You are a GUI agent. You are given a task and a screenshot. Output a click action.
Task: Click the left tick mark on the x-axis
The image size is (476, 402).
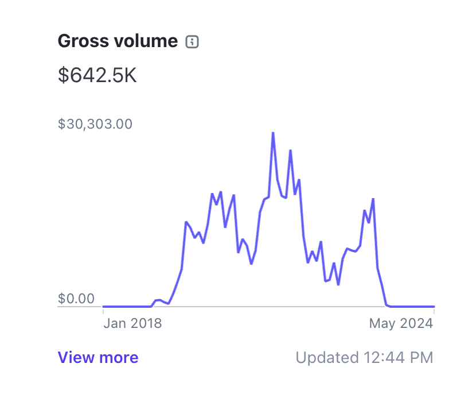[x=103, y=311]
